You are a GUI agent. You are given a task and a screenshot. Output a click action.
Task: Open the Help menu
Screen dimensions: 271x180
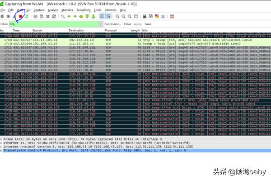click(x=123, y=10)
